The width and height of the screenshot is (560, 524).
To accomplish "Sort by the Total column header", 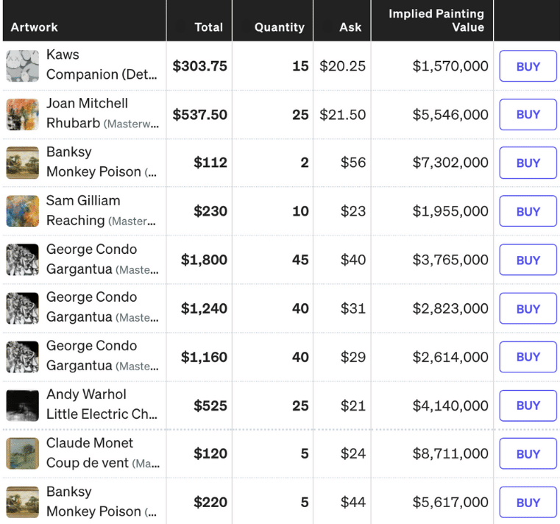I will tap(208, 27).
